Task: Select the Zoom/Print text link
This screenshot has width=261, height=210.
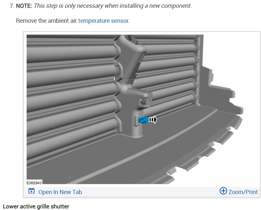Action: (243, 192)
